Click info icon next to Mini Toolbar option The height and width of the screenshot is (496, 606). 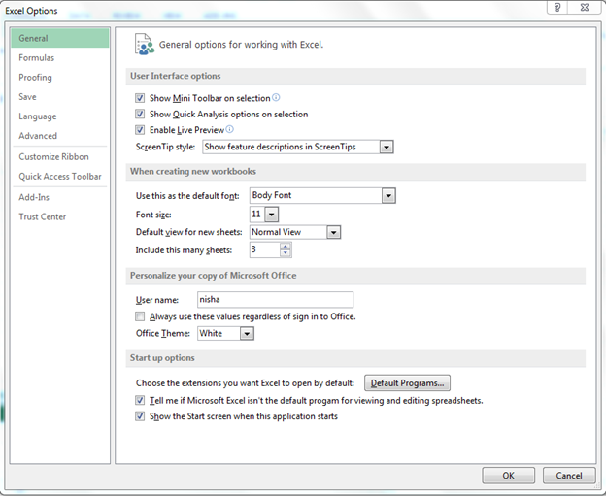[276, 97]
